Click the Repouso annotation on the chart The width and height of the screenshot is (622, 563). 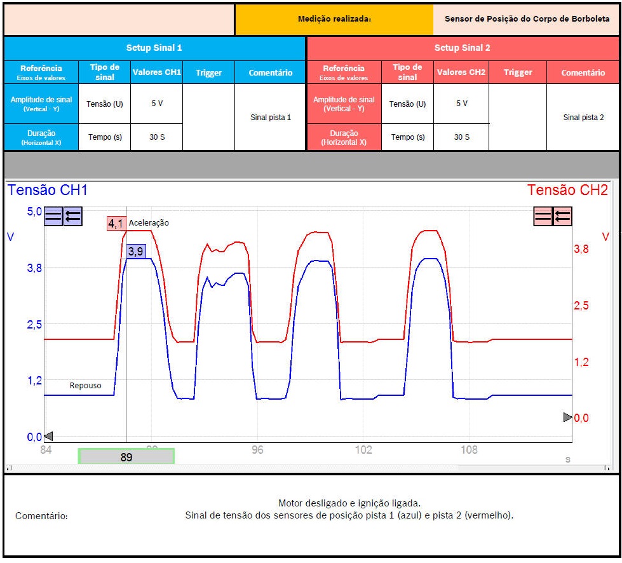(x=85, y=386)
